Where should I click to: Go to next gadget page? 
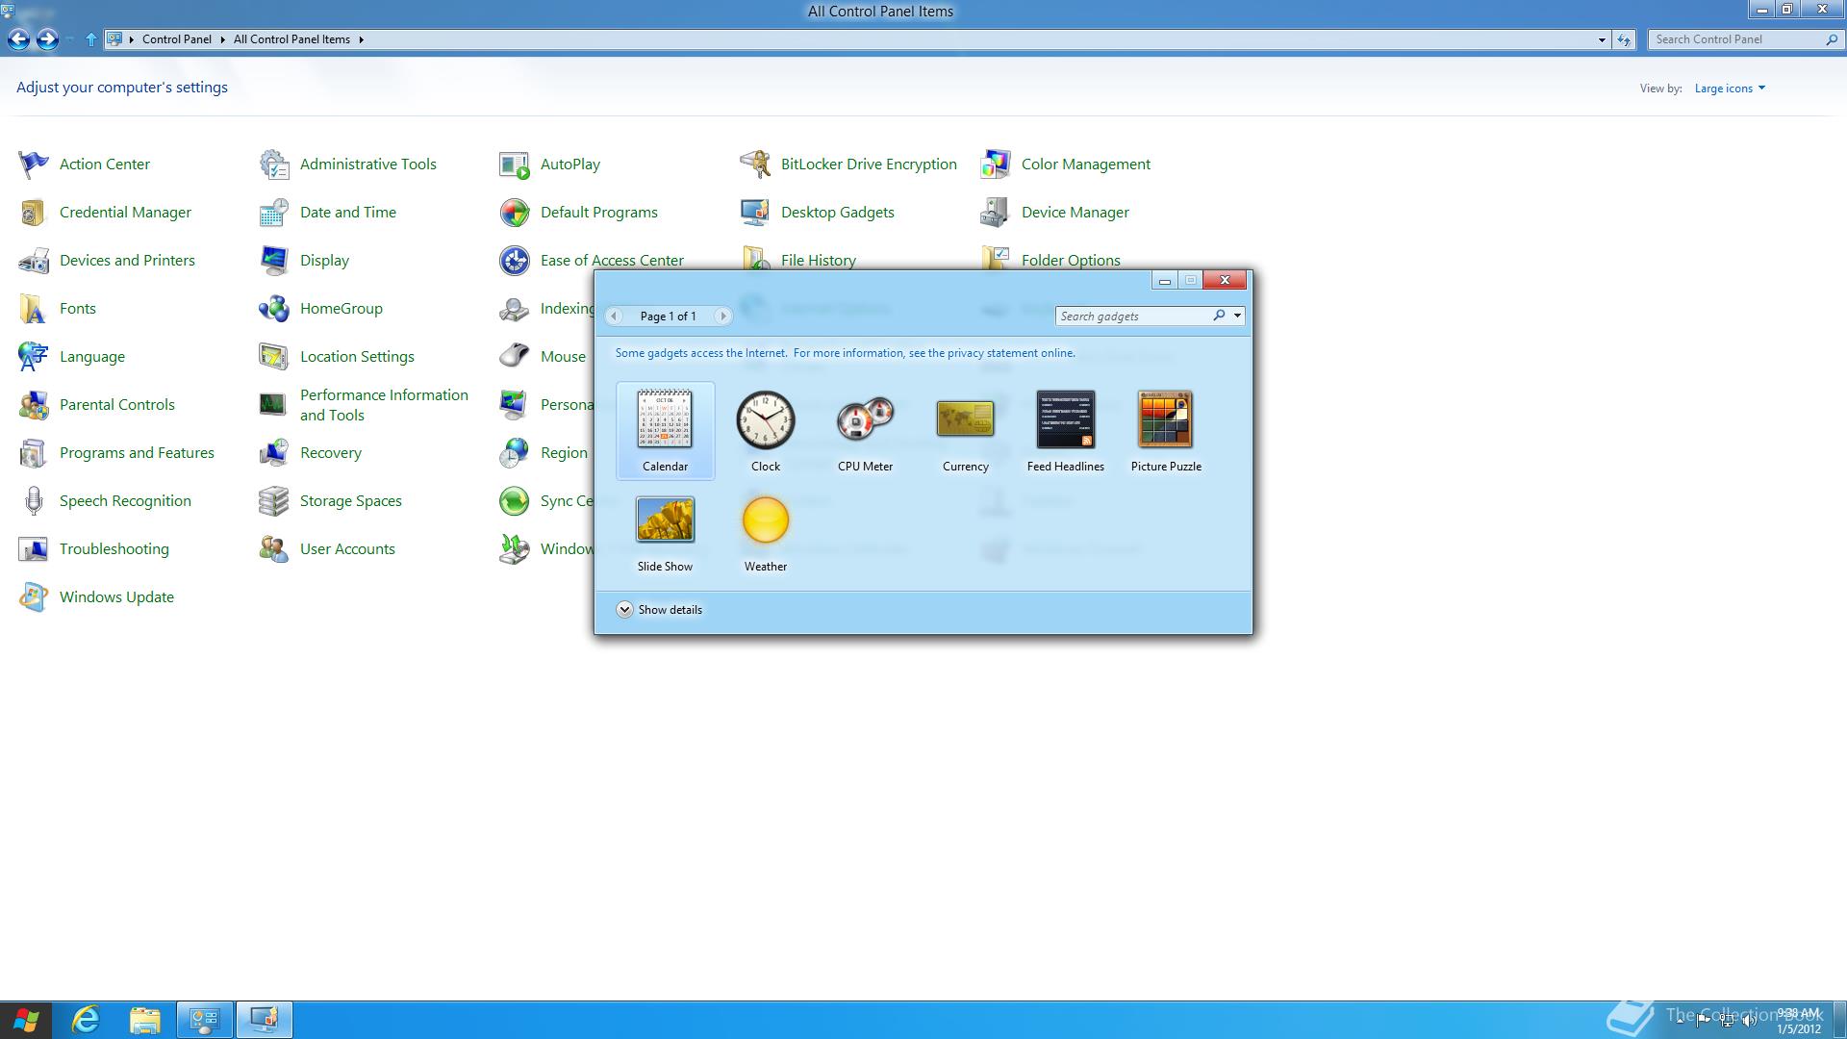(722, 316)
